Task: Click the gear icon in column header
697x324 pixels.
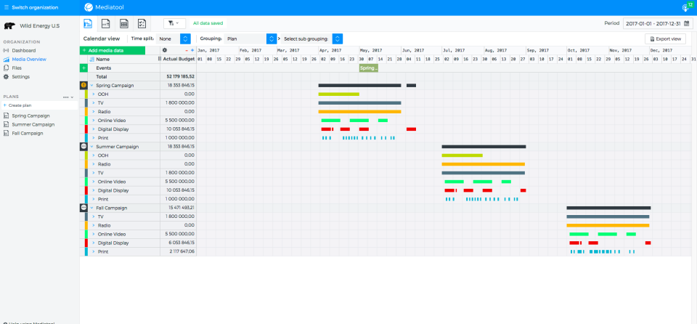Action: pos(164,50)
